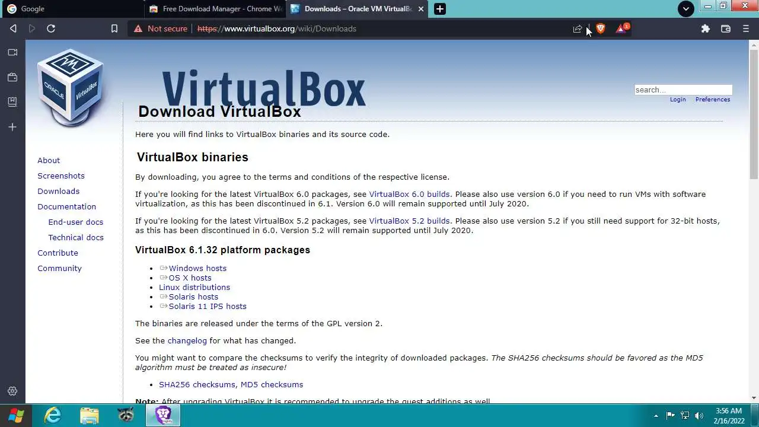Click the network tray icon

[685, 415]
